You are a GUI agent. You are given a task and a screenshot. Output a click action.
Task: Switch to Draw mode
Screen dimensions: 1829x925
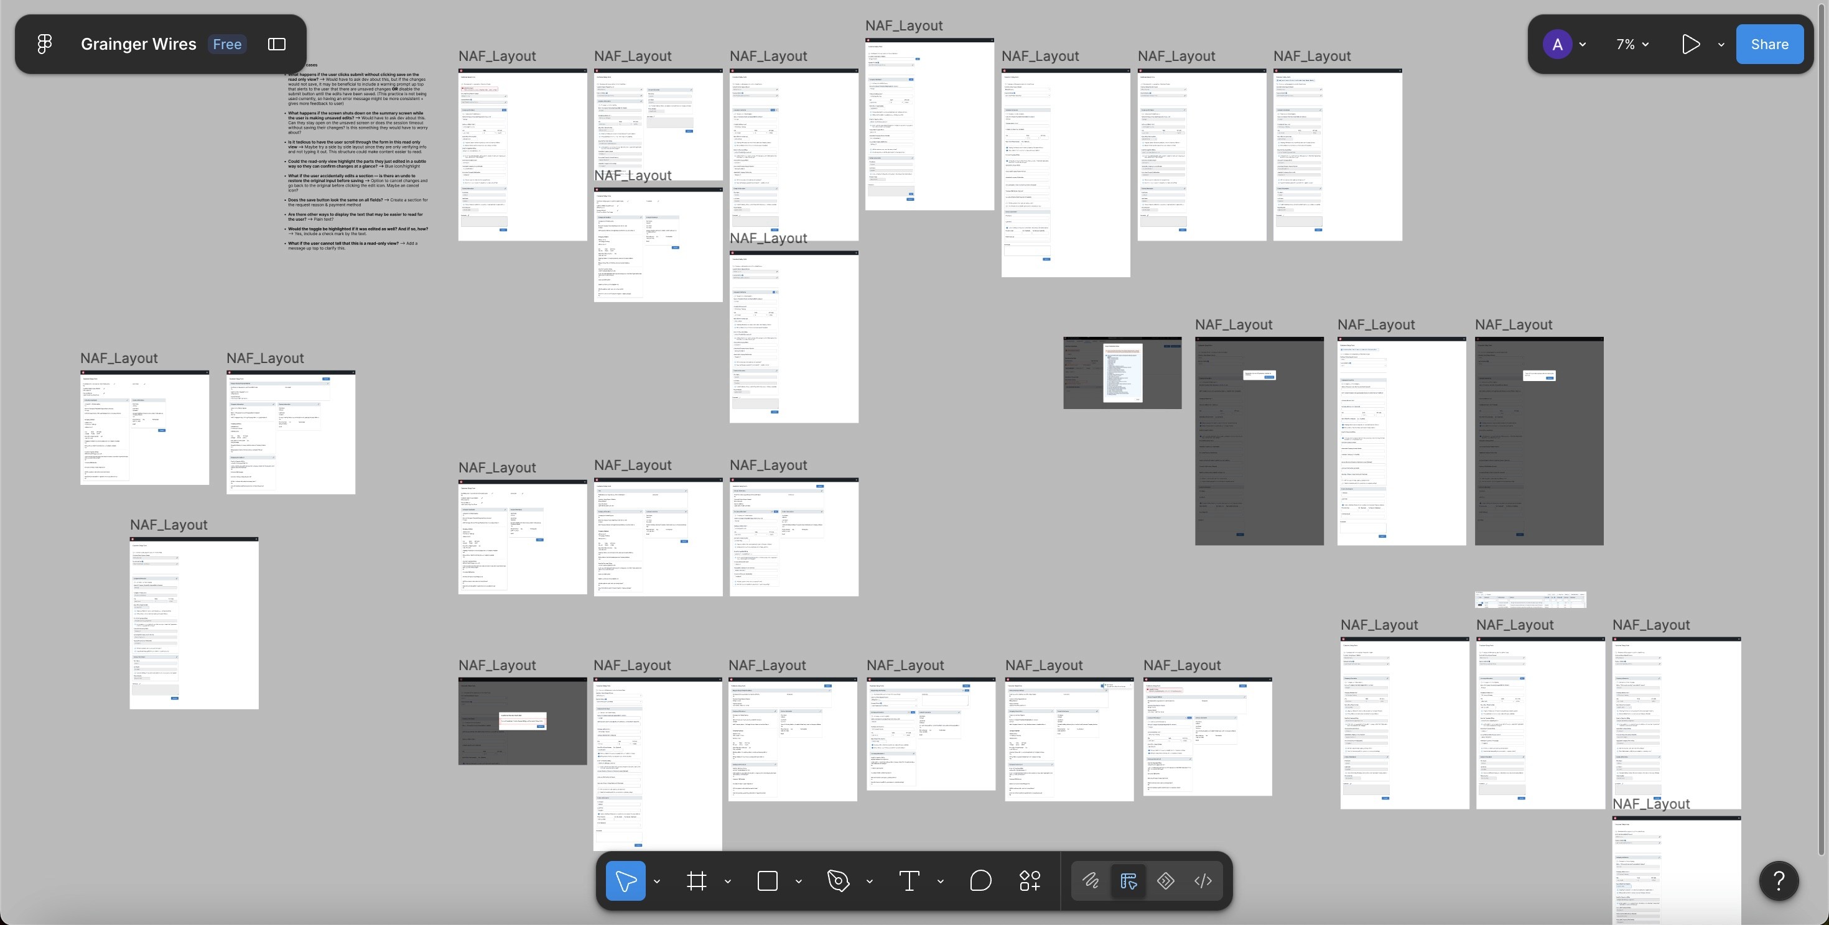click(1091, 881)
